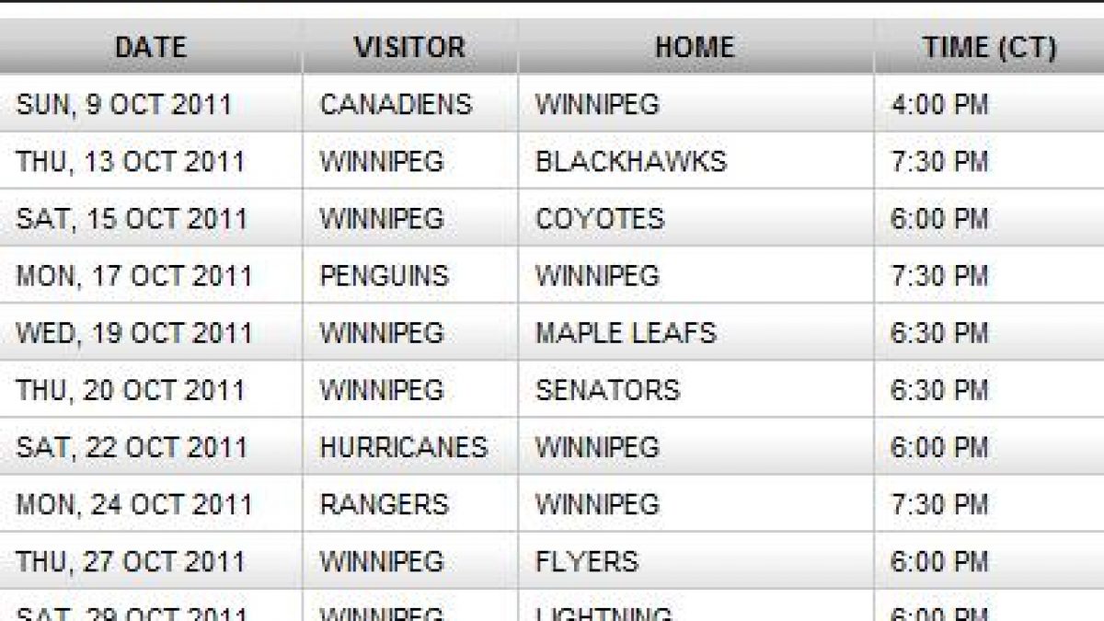The width and height of the screenshot is (1104, 621).
Task: Click RANGERS in the visitor column
Action: pyautogui.click(x=385, y=504)
